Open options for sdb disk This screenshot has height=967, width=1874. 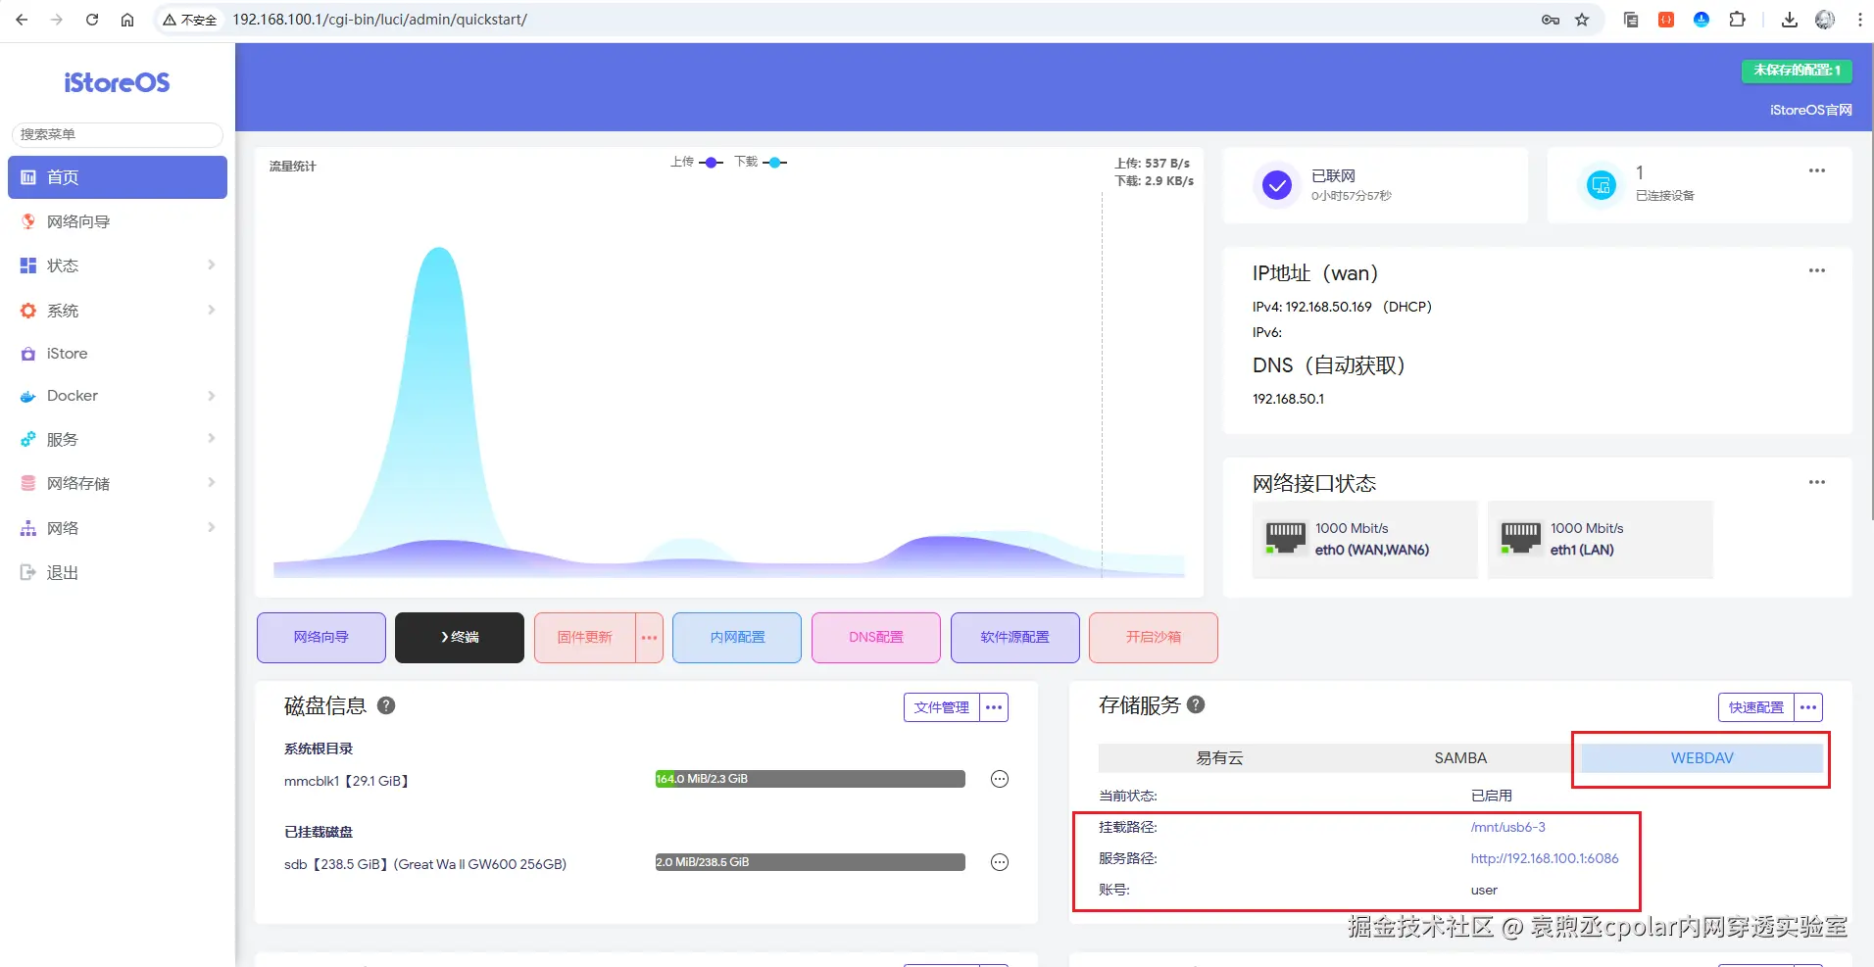click(1000, 863)
